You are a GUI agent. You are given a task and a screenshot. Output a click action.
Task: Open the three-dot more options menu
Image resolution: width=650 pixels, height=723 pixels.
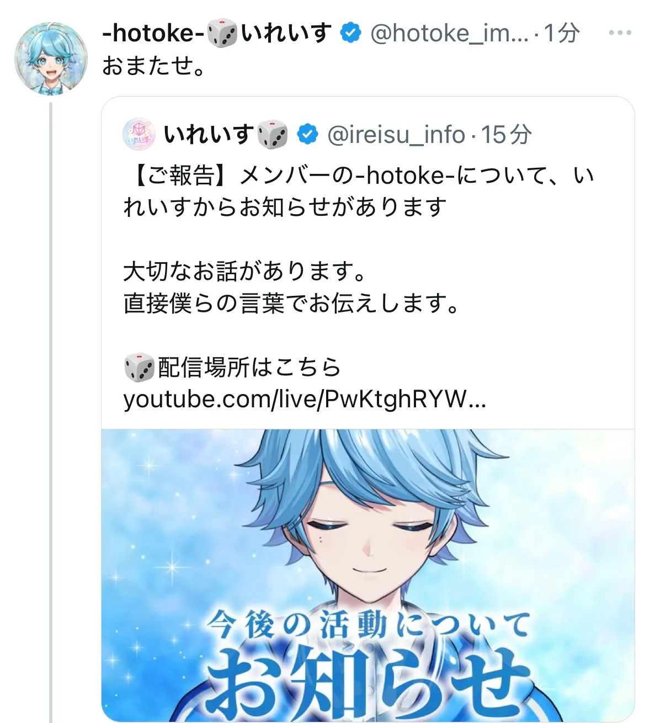(x=620, y=33)
